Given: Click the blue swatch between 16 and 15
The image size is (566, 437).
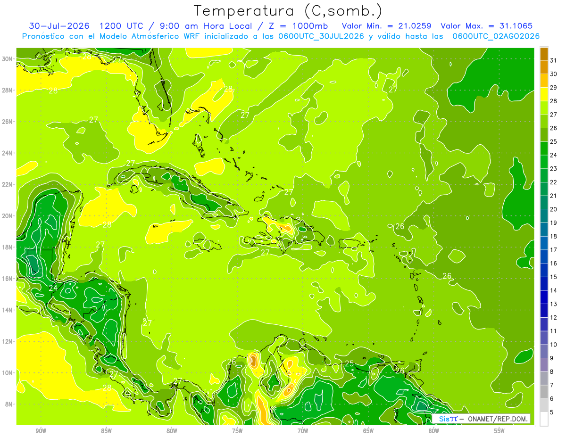Looking at the screenshot, I should point(544,270).
